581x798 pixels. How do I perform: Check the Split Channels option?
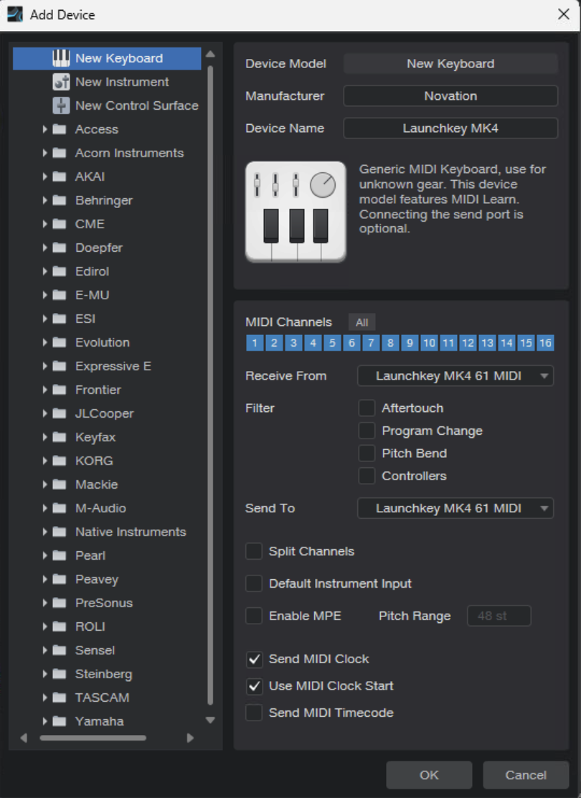click(x=254, y=551)
